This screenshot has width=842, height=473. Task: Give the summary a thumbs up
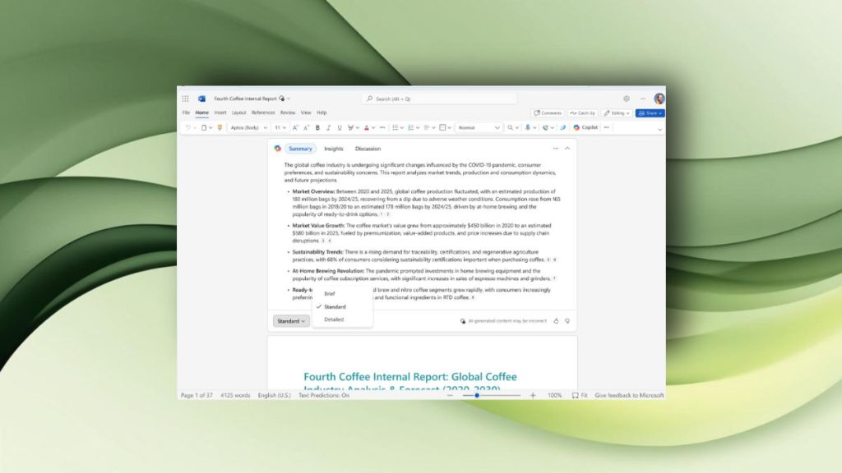(x=556, y=321)
